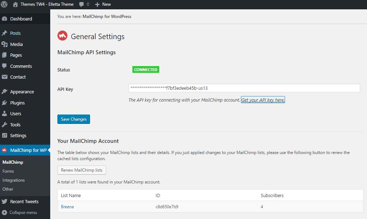Image resolution: width=367 pixels, height=219 pixels.
Task: Click the comment count 0 in admin bar
Action: pyautogui.click(x=88, y=4)
